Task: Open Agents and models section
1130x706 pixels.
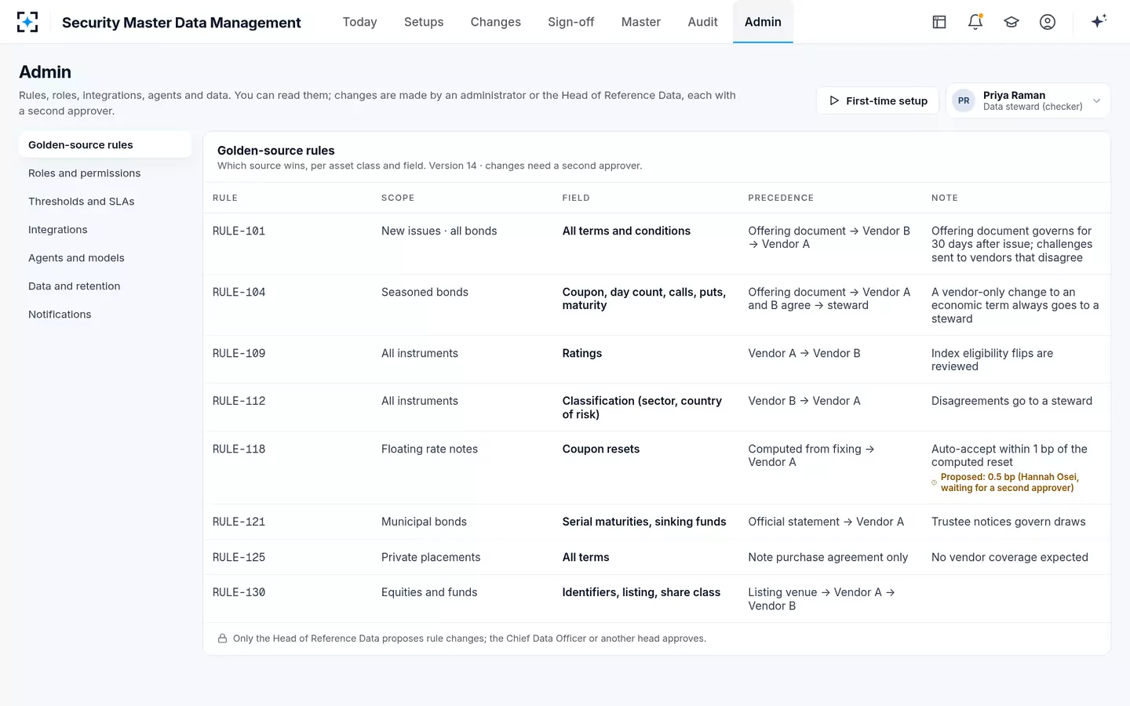Action: pyautogui.click(x=105, y=258)
